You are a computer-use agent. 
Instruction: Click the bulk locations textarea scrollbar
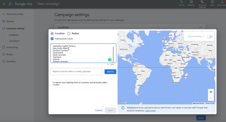[113, 54]
